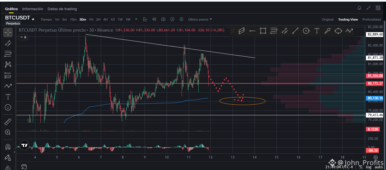Image resolution: width=386 pixels, height=170 pixels.
Task: Select trend line in floating toolbar
Action: (295, 31)
